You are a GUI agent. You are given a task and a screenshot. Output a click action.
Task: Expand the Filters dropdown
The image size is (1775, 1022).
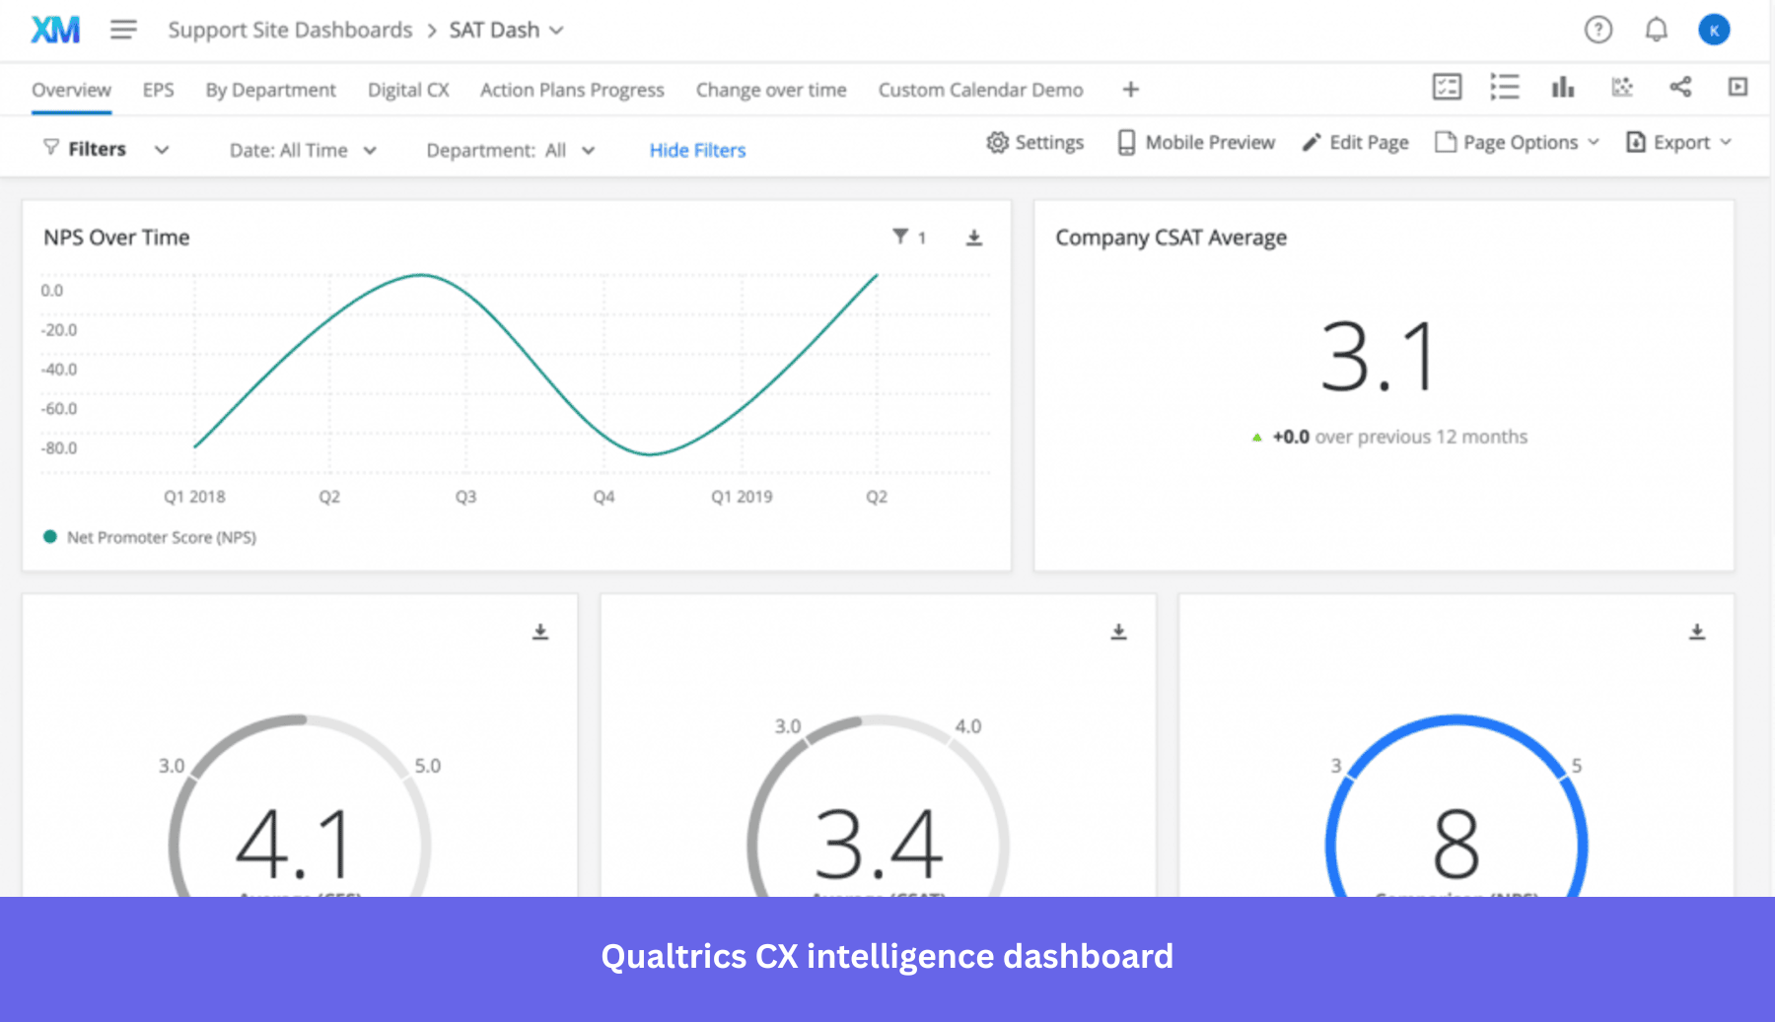[x=106, y=149]
